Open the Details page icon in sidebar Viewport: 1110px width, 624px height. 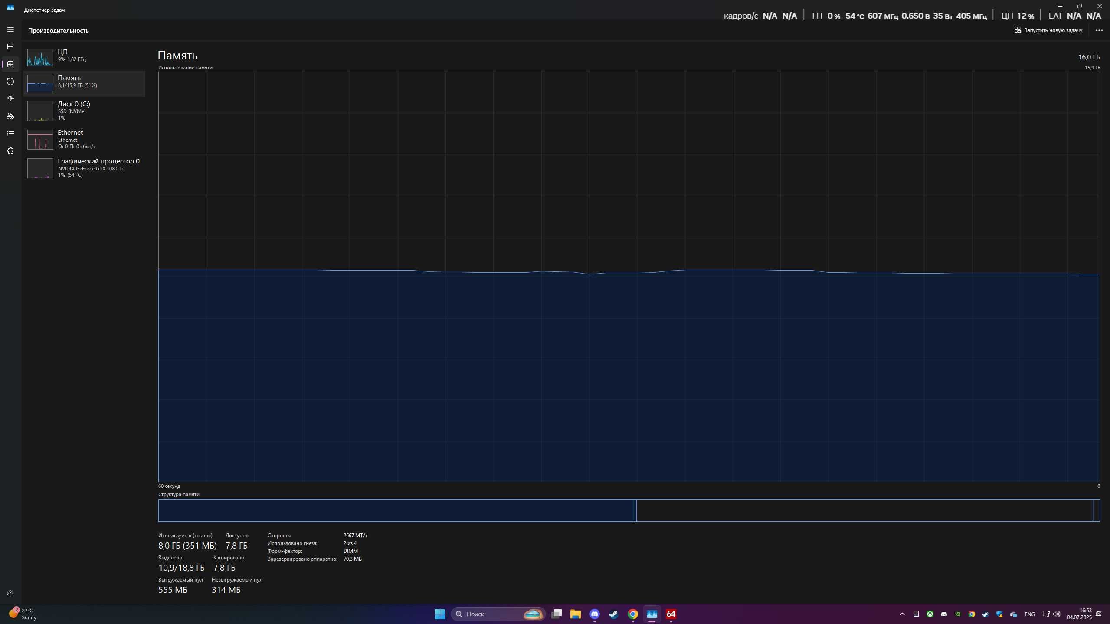[10, 134]
